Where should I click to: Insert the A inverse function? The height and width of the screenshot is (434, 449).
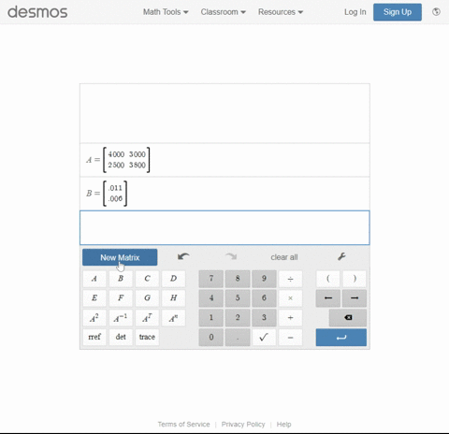(121, 318)
